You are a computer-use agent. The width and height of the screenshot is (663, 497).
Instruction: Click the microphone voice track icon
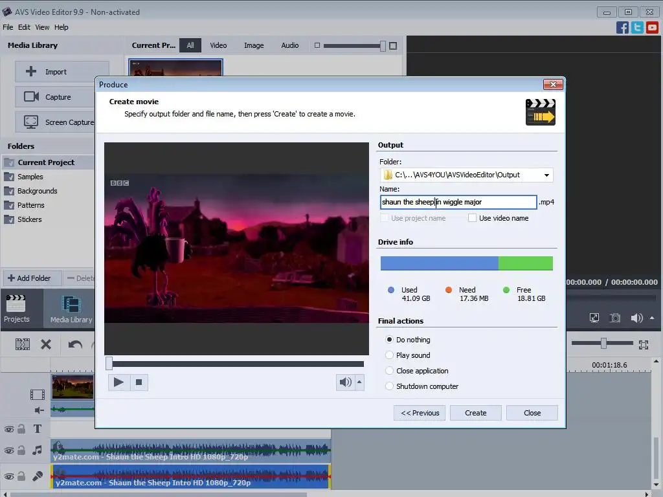(37, 476)
